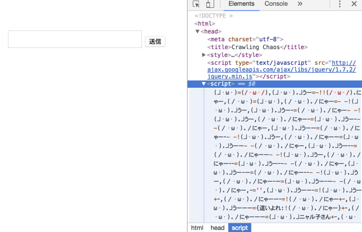Open the jquery.min.js source link
The width and height of the screenshot is (362, 232).
pos(281,70)
